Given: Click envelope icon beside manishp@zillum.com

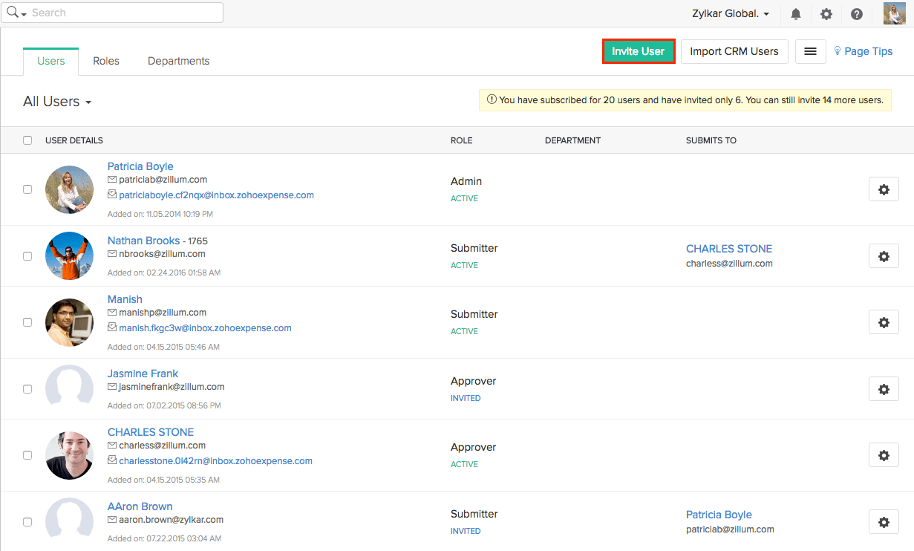Looking at the screenshot, I should (x=112, y=313).
